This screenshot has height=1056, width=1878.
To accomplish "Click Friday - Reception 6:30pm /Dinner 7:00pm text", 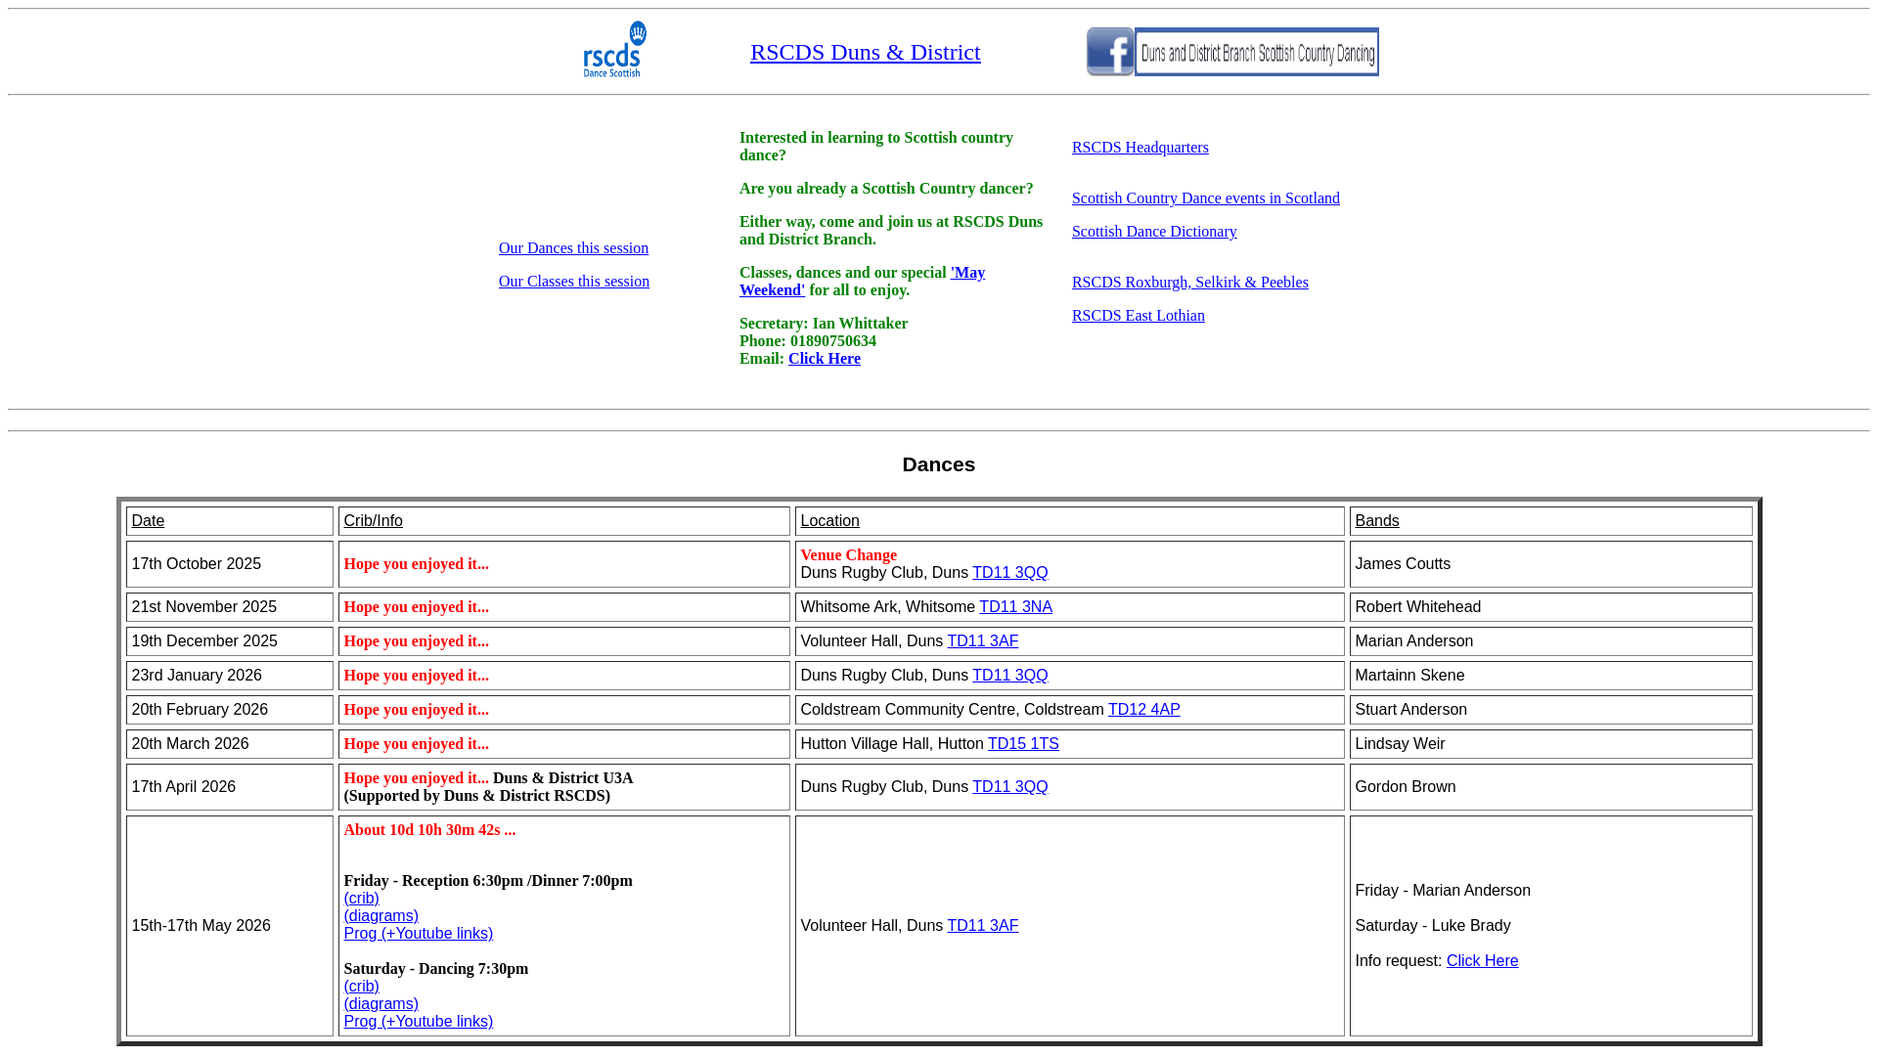I will 488,881.
